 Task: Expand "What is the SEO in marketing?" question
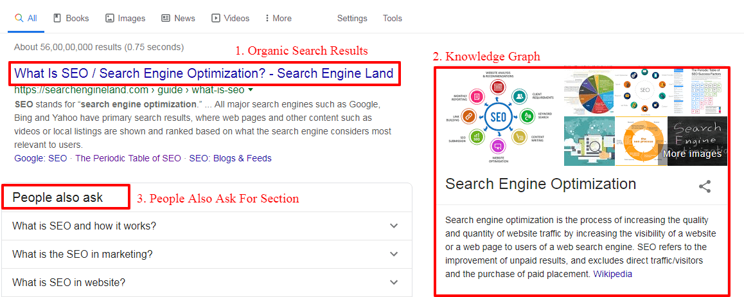pos(206,255)
